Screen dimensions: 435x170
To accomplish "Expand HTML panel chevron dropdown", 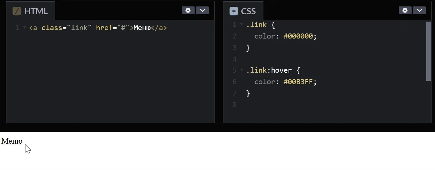I will click(x=202, y=10).
